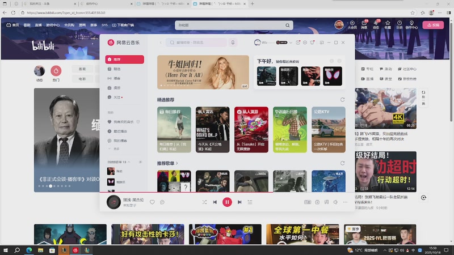Expand the account dropdown arrow beside VIP badge
The height and width of the screenshot is (255, 454).
[291, 42]
